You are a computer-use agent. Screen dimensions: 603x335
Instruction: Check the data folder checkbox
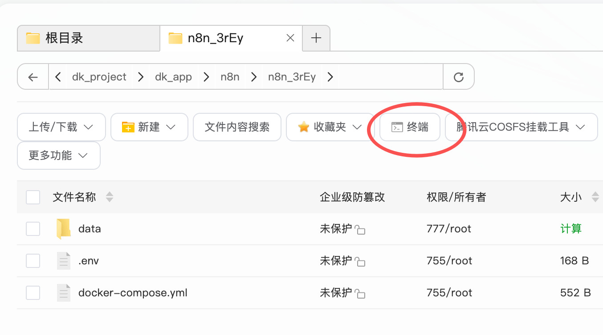(x=33, y=229)
